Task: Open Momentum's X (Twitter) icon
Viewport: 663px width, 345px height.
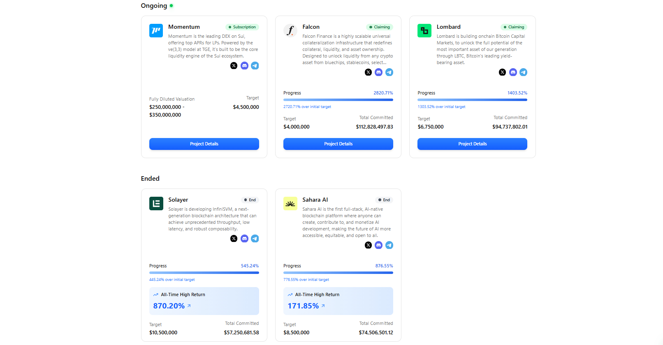Action: pos(234,66)
